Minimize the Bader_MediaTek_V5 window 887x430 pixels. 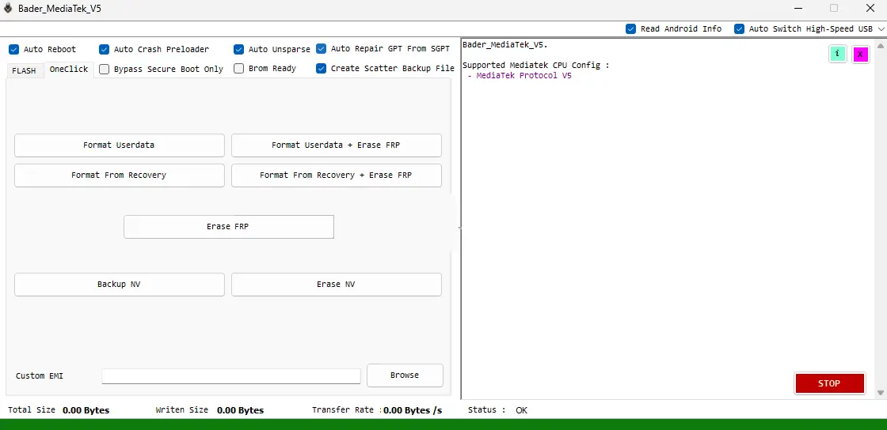click(797, 9)
